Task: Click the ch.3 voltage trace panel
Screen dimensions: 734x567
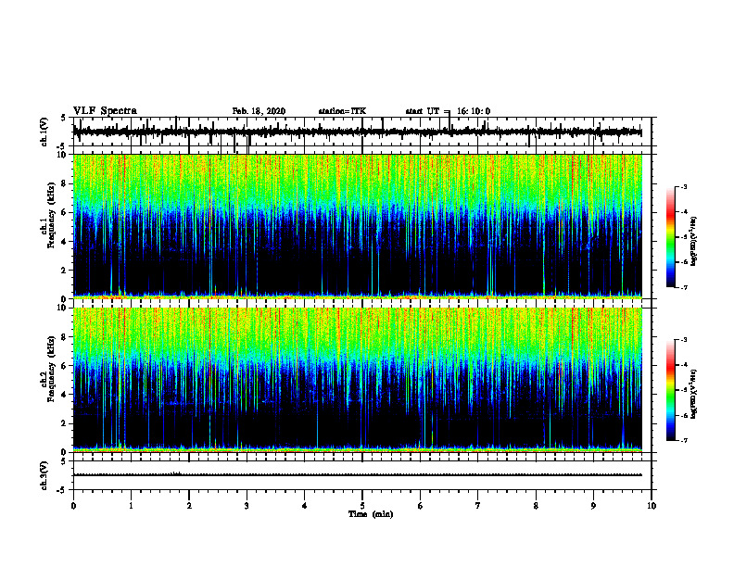Action: (362, 475)
